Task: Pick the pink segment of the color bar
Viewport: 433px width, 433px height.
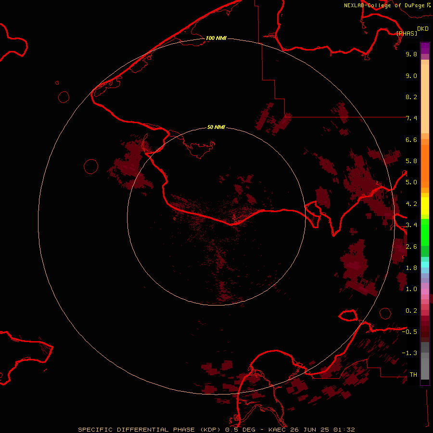Action: coord(425,292)
